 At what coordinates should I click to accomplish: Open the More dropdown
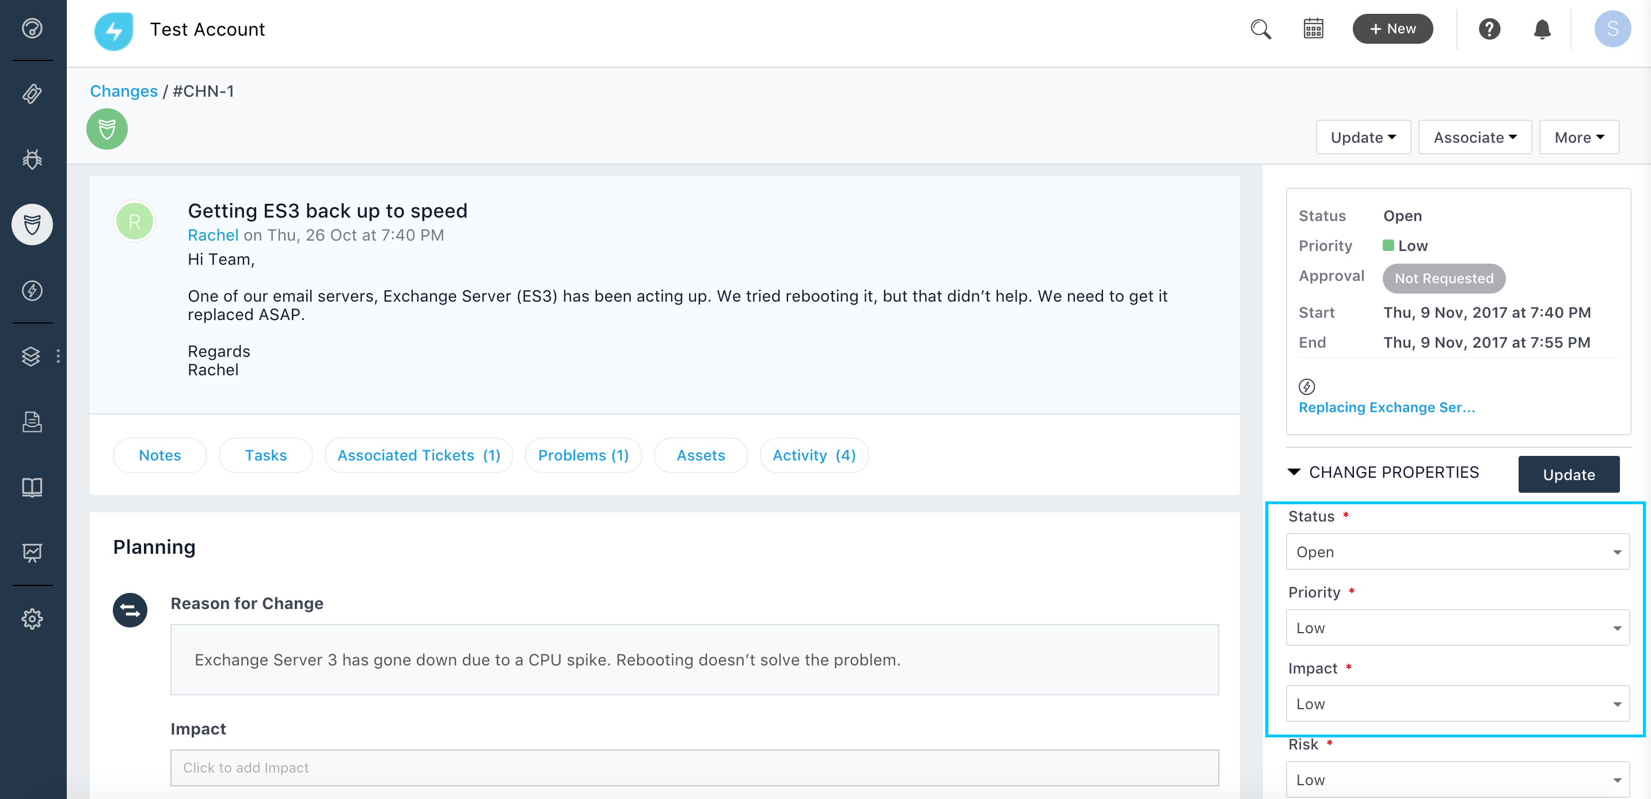pyautogui.click(x=1579, y=137)
